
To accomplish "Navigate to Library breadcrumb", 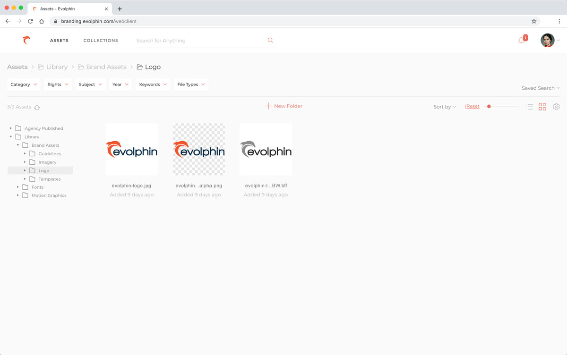I will click(52, 67).
